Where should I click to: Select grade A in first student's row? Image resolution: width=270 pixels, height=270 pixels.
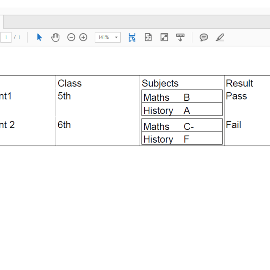click(187, 111)
